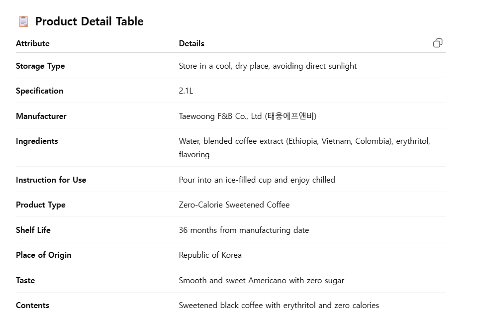Viewport: 482px width, 316px height.
Task: Click the 2.1L specification value
Action: click(186, 91)
